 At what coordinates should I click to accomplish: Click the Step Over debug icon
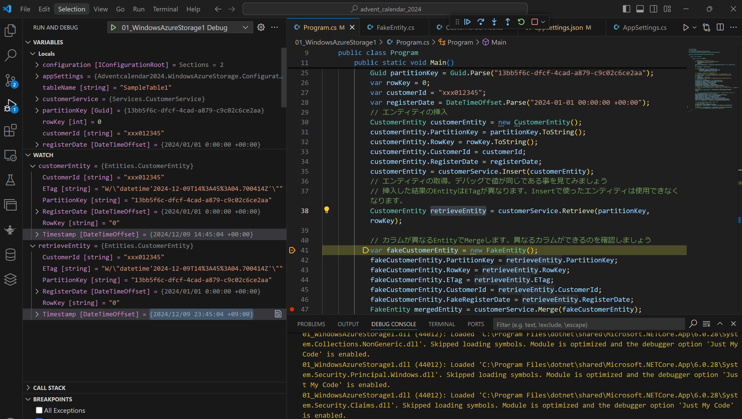coord(481,22)
